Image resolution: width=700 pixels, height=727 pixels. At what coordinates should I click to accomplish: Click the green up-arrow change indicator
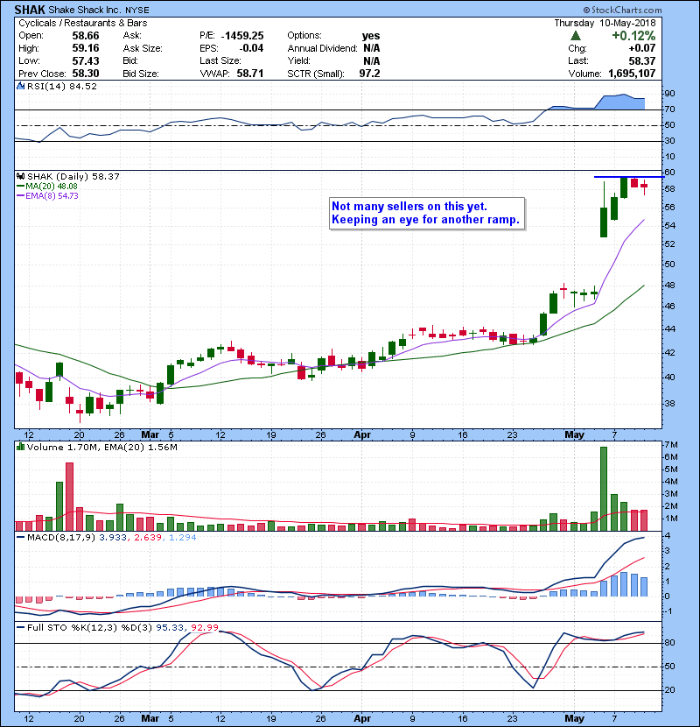click(x=576, y=36)
